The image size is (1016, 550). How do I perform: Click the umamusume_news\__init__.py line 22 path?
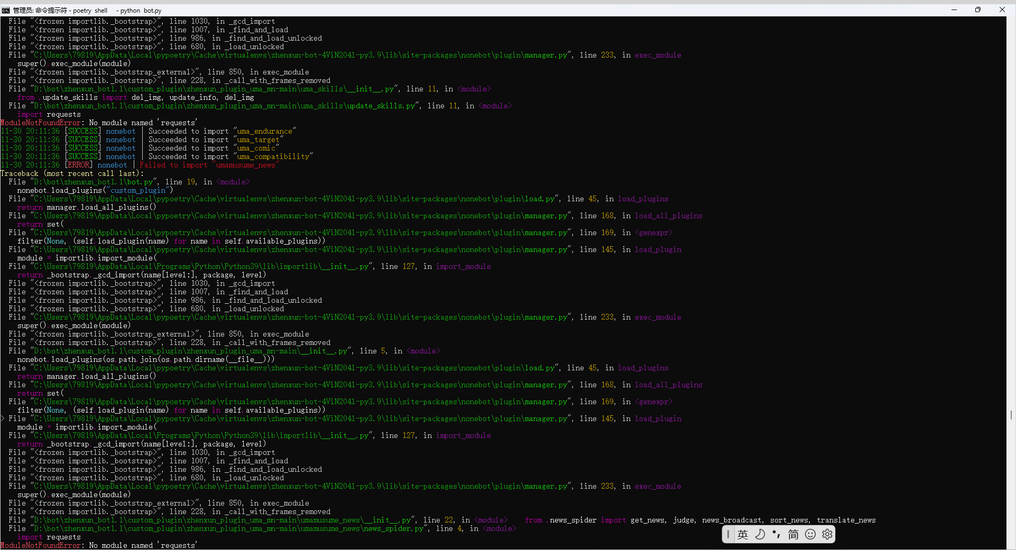click(224, 520)
